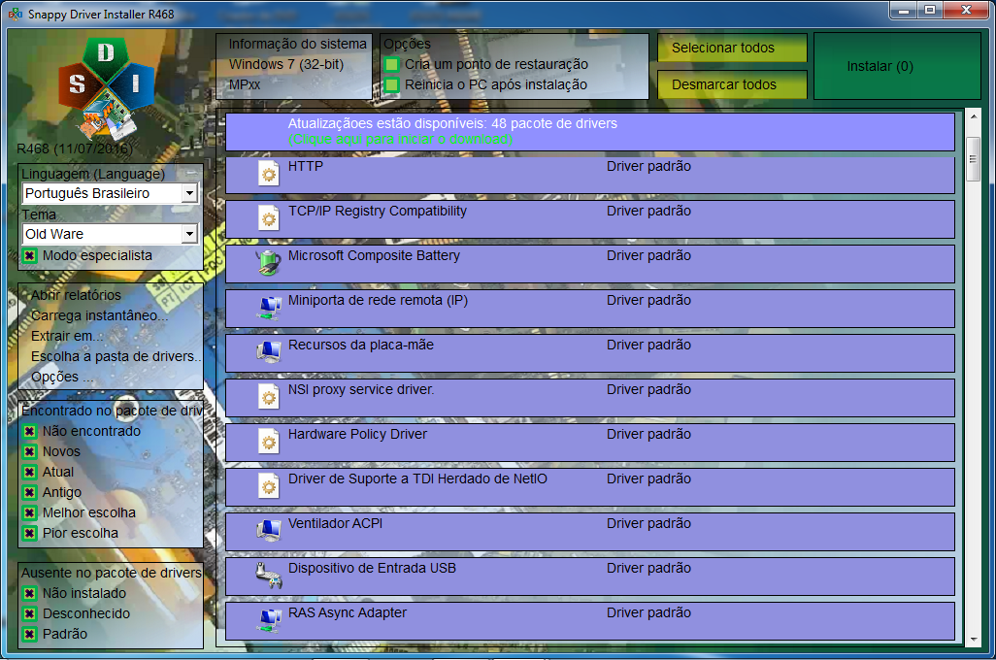The width and height of the screenshot is (996, 660).
Task: Toggle the Novos filter checkbox
Action: [x=29, y=451]
